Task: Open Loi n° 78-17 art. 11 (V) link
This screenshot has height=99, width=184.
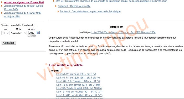Action: 78,81
